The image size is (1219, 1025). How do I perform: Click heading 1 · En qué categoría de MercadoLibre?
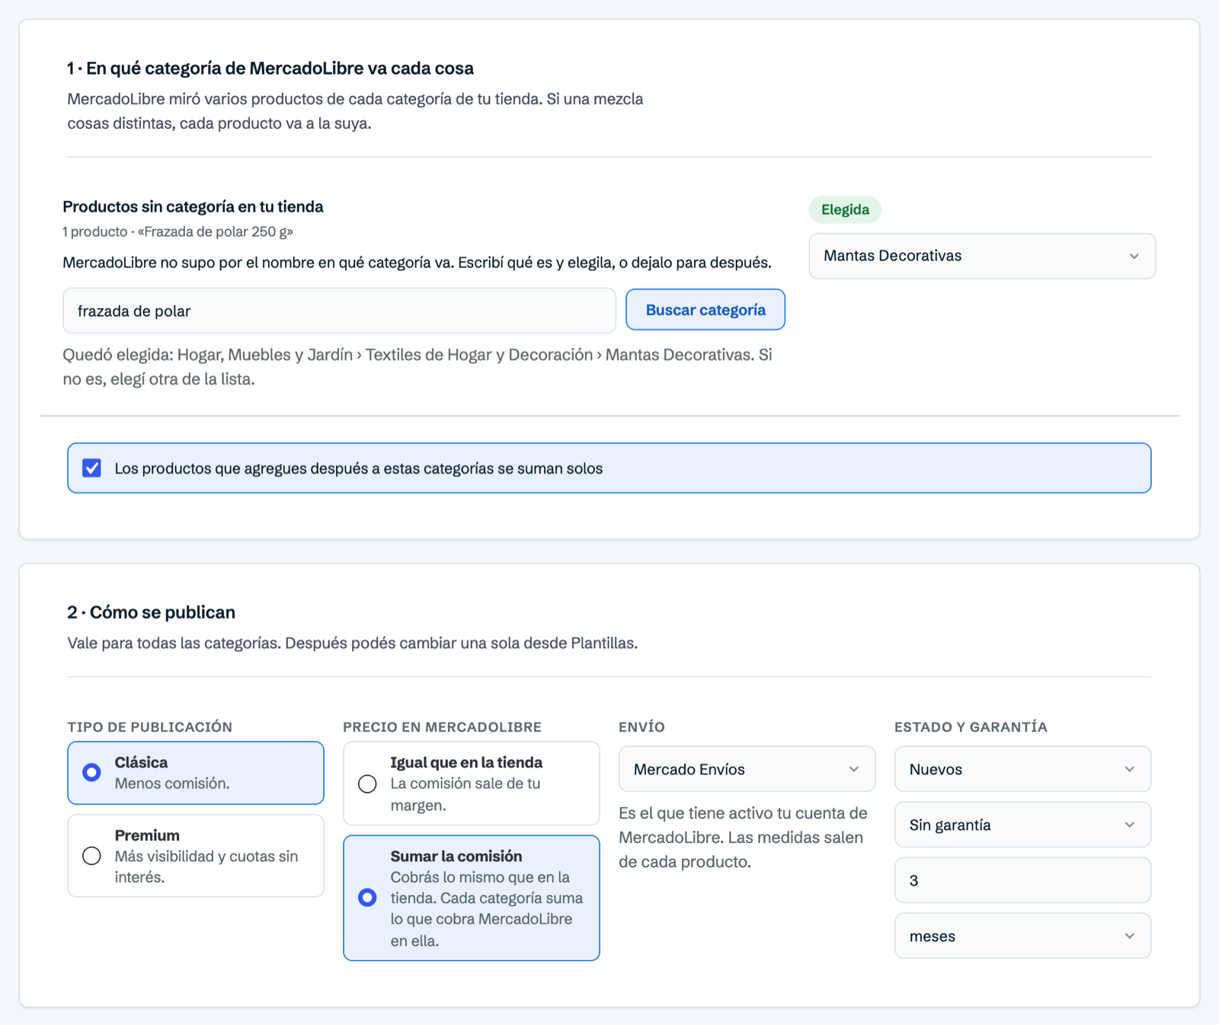tap(270, 69)
